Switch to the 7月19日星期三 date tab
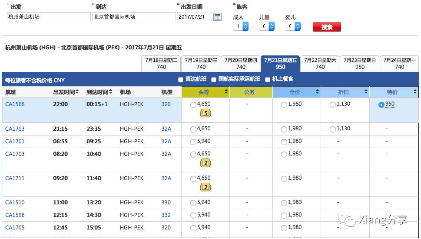The width and height of the screenshot is (421, 239). pyautogui.click(x=201, y=64)
